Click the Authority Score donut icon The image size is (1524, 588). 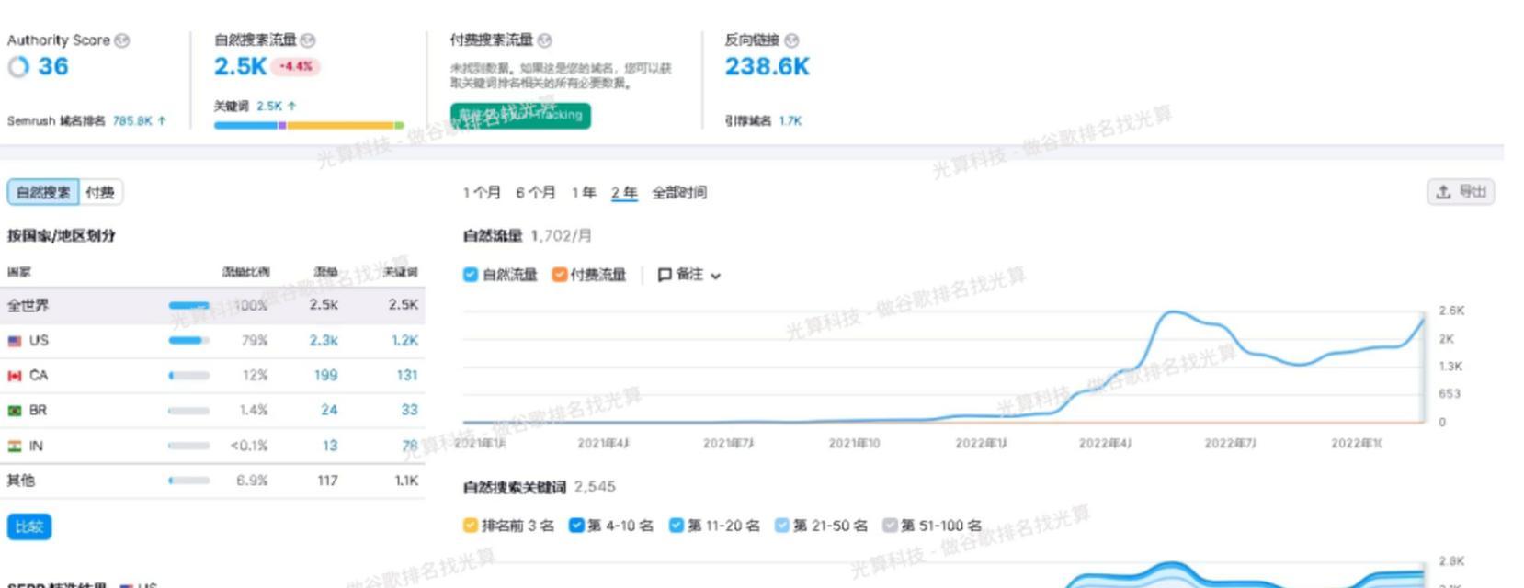click(18, 67)
